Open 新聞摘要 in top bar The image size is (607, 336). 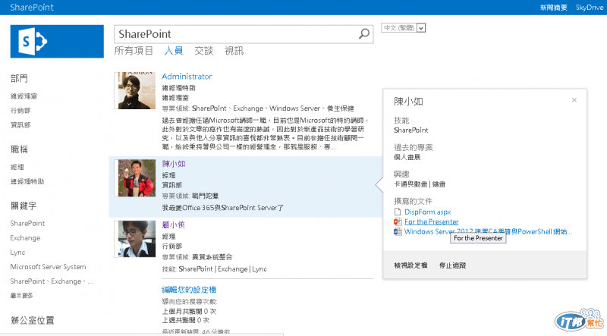554,8
